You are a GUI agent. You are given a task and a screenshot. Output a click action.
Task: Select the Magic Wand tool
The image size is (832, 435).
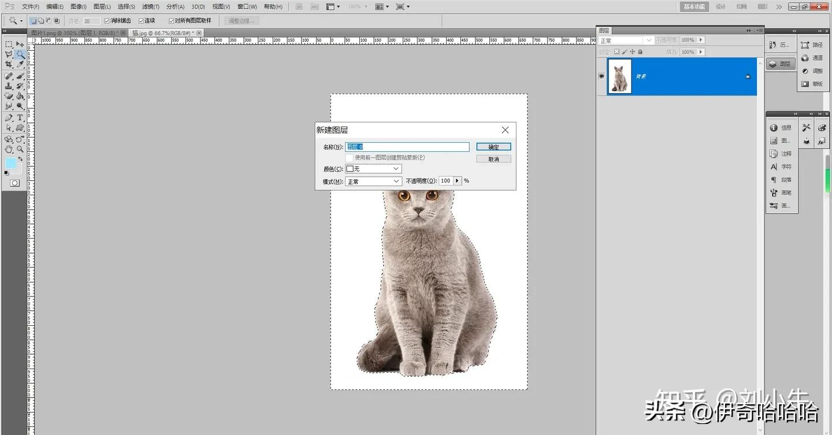click(20, 54)
